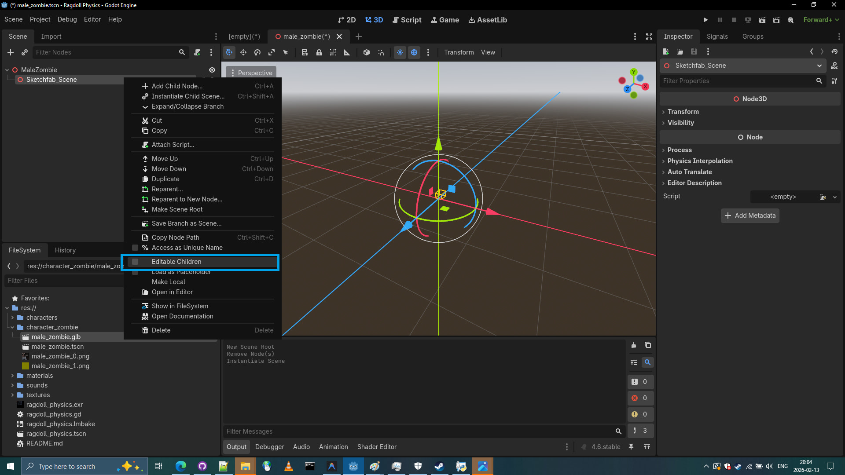
Task: Toggle preview sunlight icon in viewport toolbar
Action: pos(400,52)
